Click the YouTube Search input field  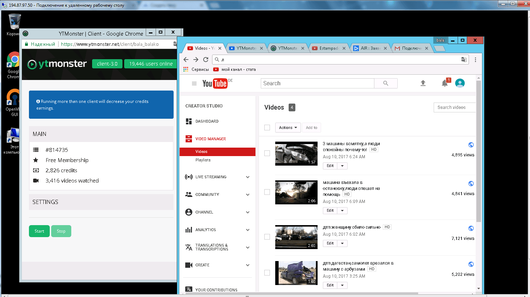click(x=318, y=83)
